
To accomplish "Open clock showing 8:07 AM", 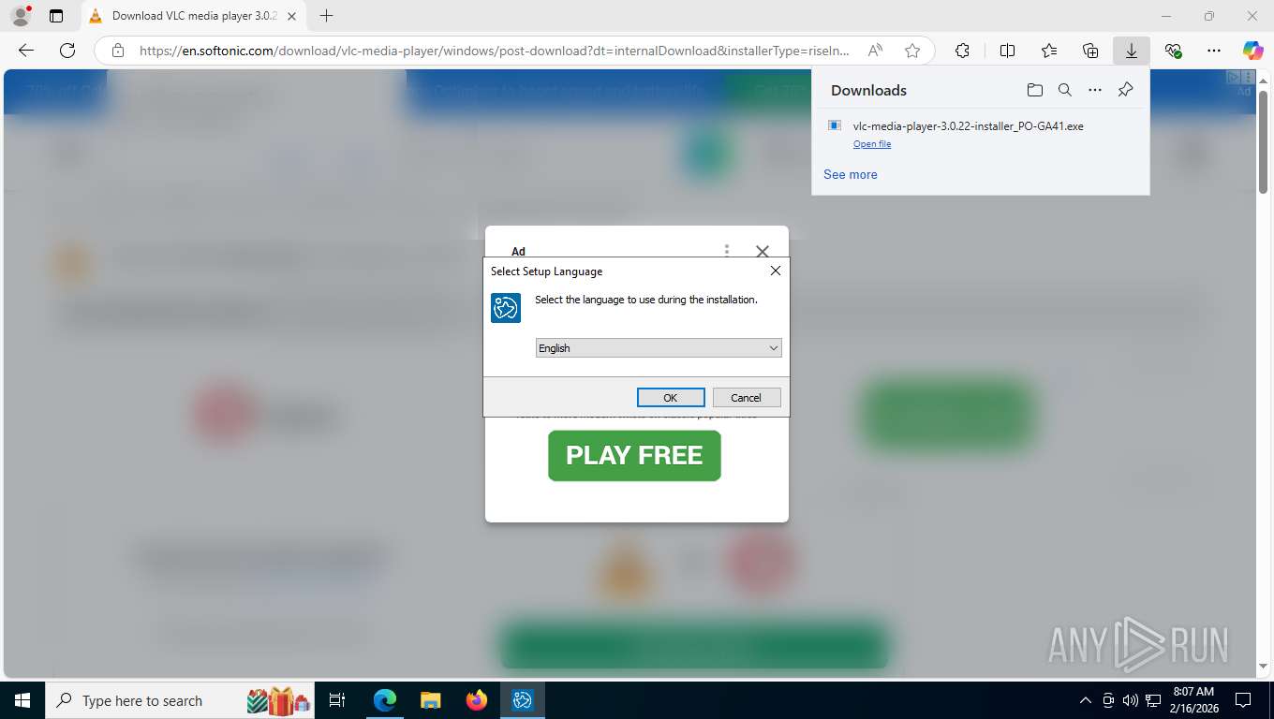I will 1193,700.
